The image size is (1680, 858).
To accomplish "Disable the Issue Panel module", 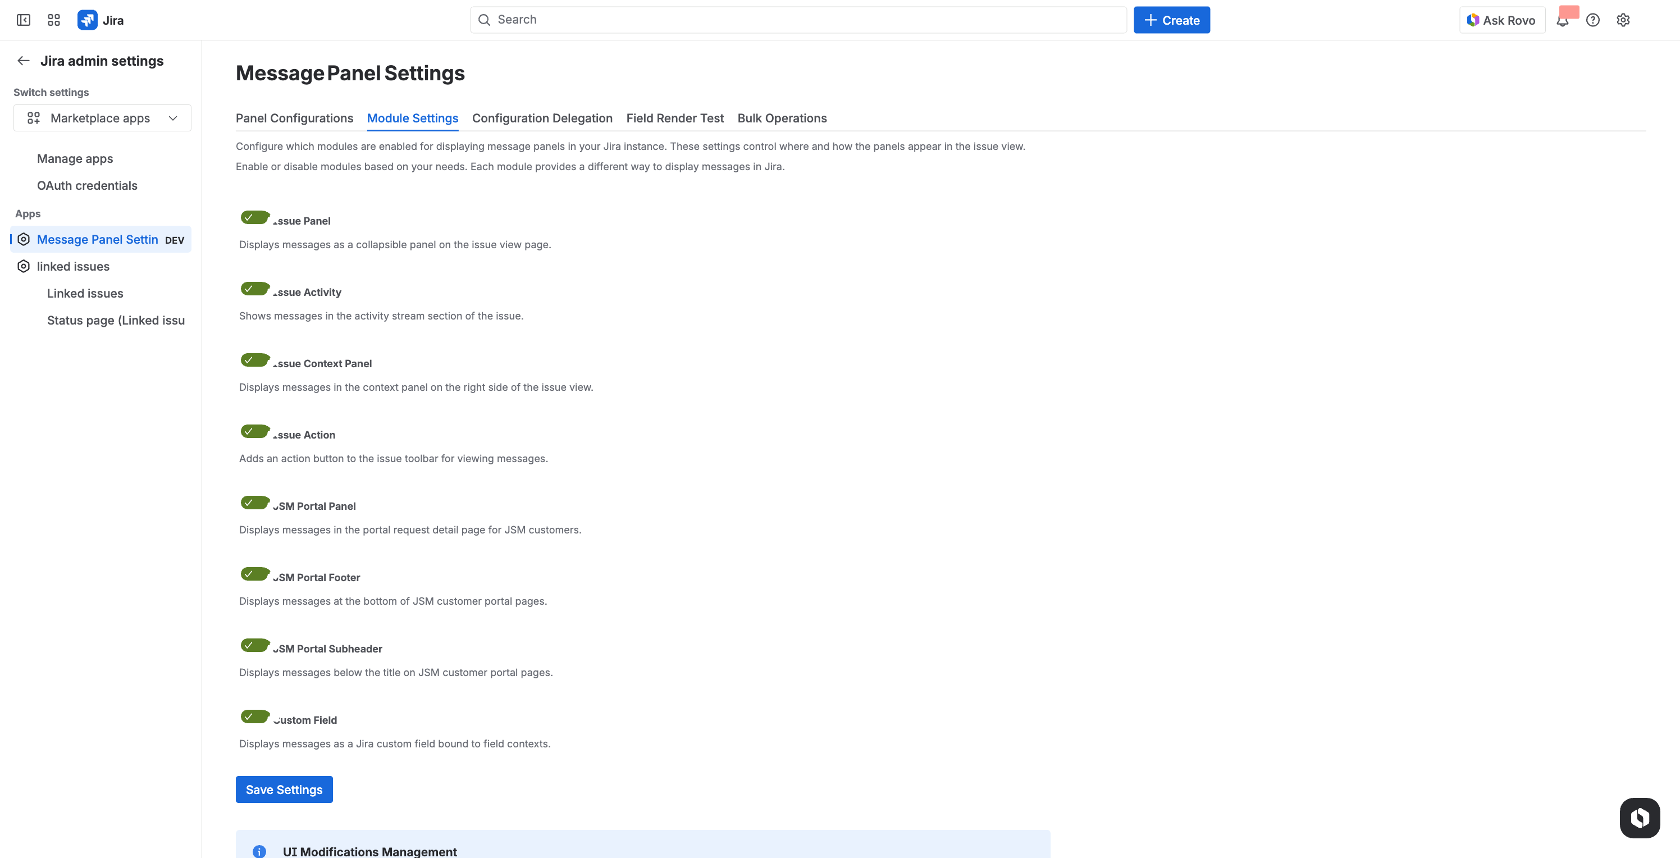I will click(254, 217).
